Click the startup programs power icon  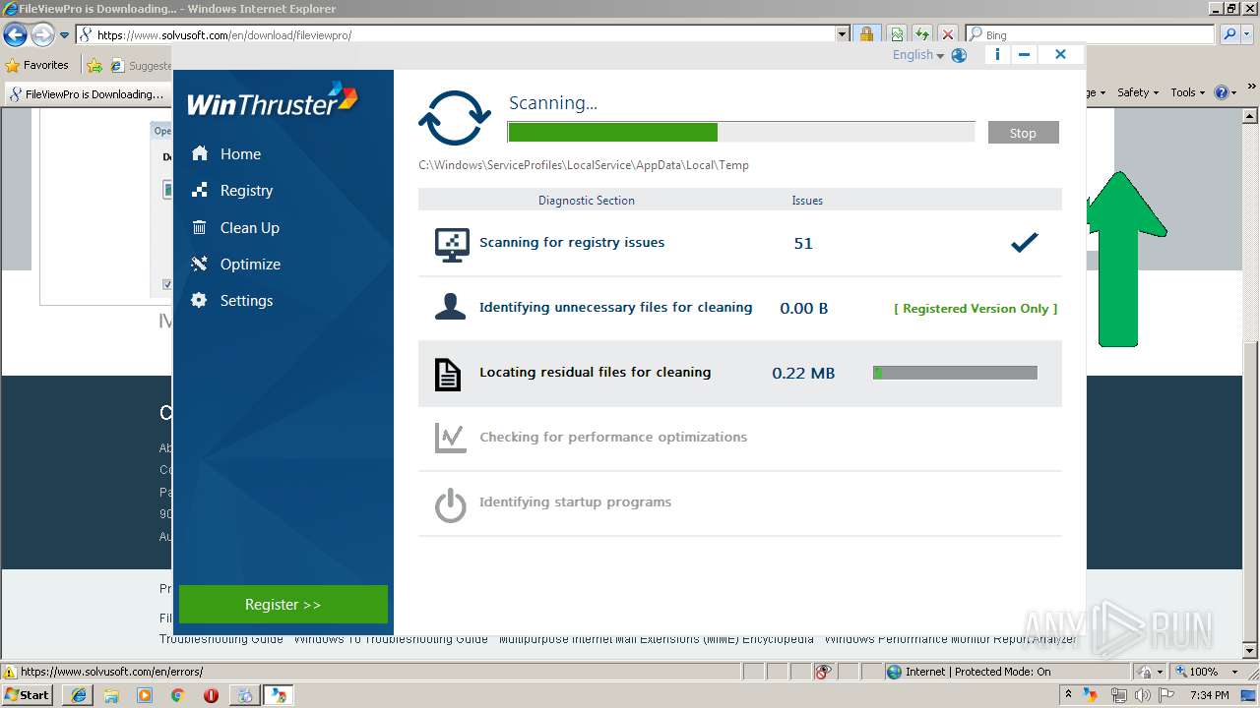click(450, 504)
